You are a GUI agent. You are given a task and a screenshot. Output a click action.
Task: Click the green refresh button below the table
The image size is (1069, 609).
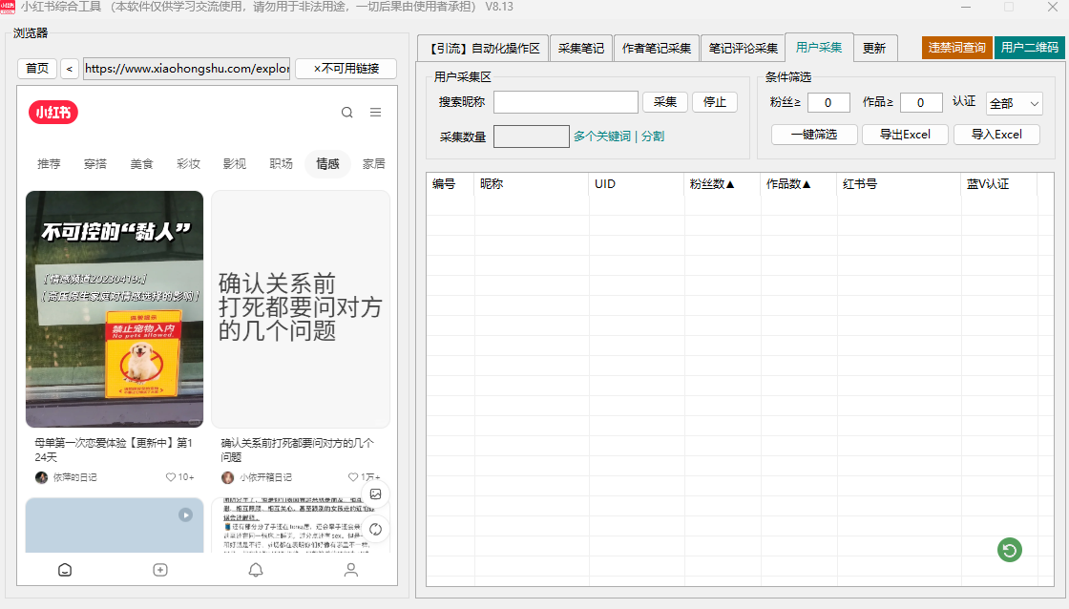[1010, 550]
